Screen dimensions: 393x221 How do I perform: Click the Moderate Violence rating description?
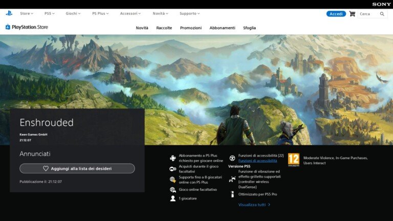335,160
